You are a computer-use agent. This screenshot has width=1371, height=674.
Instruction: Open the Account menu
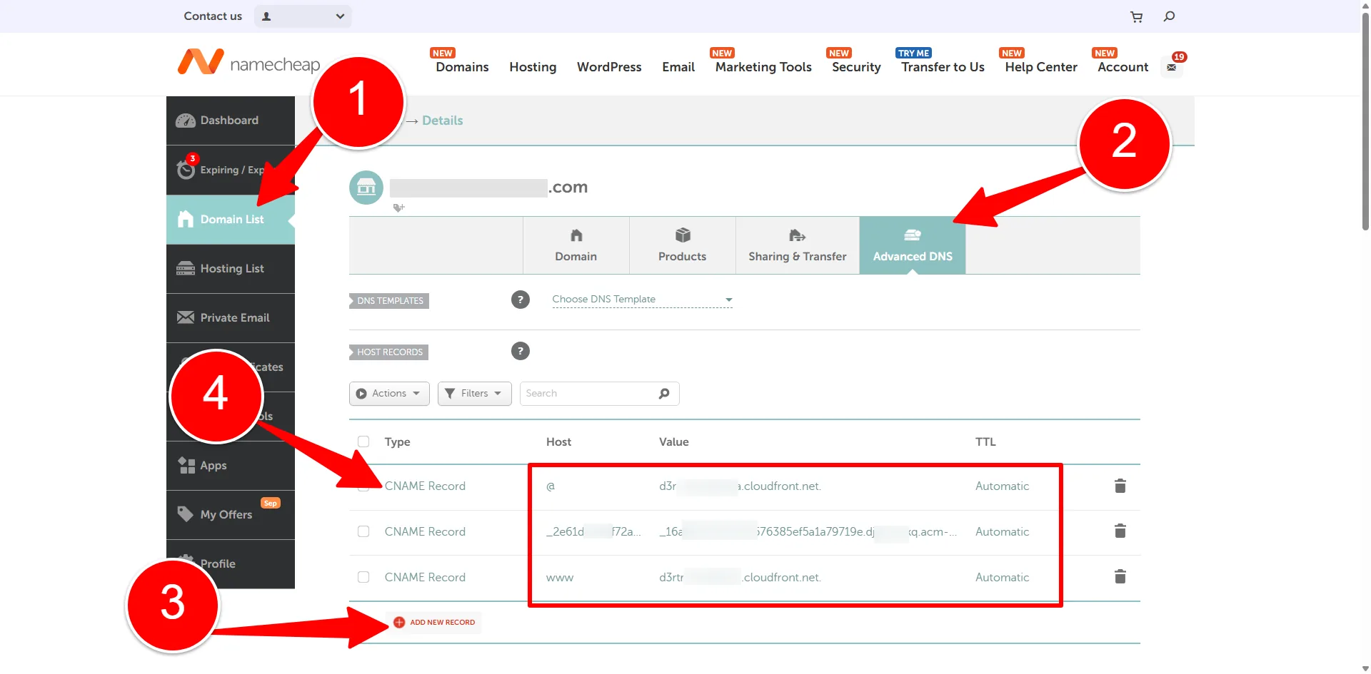pos(1123,67)
